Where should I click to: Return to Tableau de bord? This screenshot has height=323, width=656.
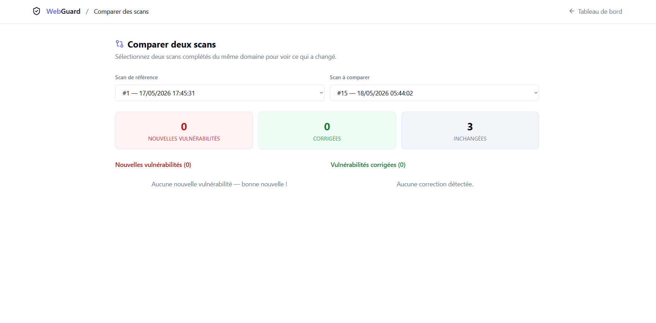[595, 11]
